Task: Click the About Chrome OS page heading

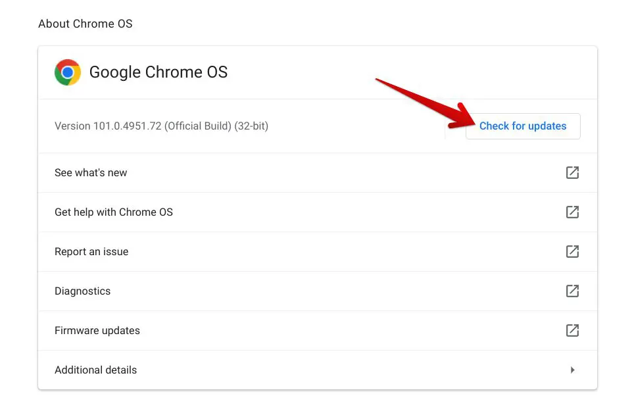Action: pos(85,24)
